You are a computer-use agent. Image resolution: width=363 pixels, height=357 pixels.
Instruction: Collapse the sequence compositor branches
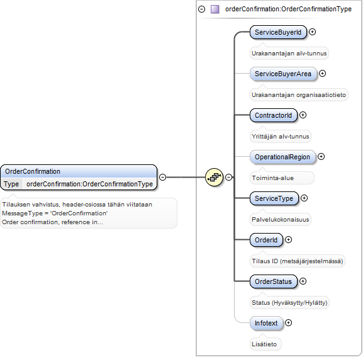tap(229, 177)
